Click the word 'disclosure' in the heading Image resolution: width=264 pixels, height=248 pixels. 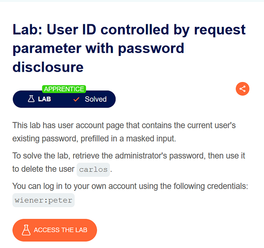pos(48,67)
